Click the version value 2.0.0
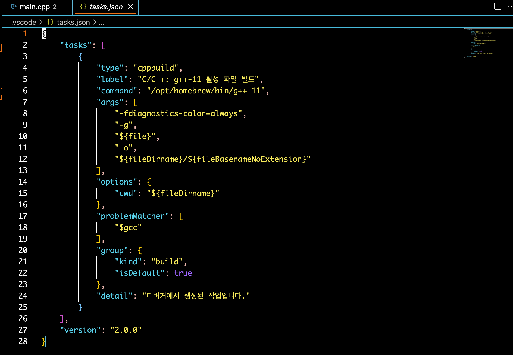The image size is (513, 355). 126,330
